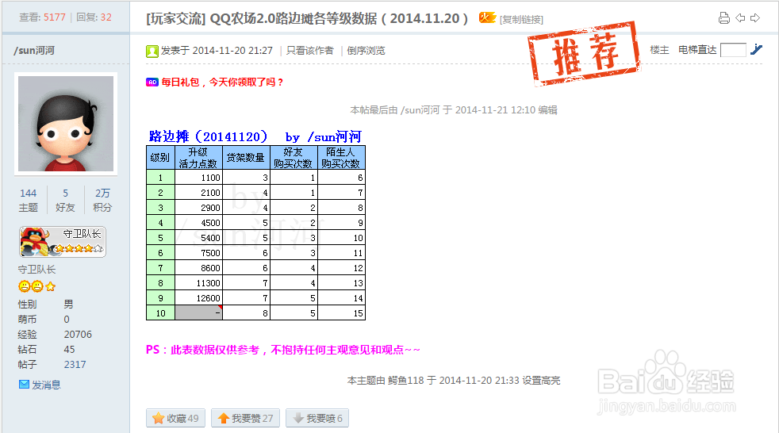779x433 pixels.
Task: Click the 我要赞 27 upvote button
Action: 245,418
